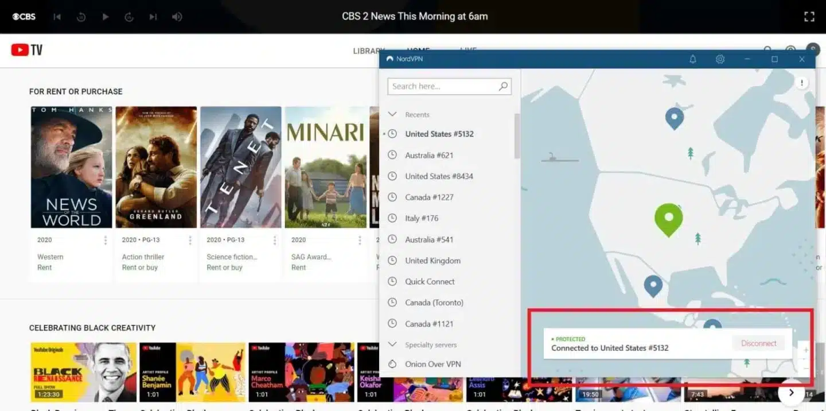Image resolution: width=826 pixels, height=411 pixels.
Task: Click the NordVPN search field
Action: click(449, 86)
